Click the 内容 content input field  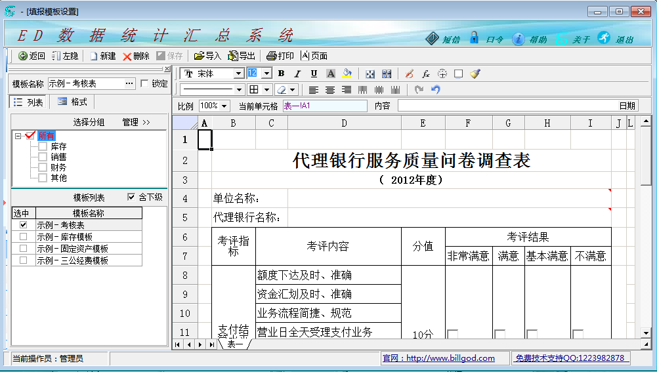[518, 106]
